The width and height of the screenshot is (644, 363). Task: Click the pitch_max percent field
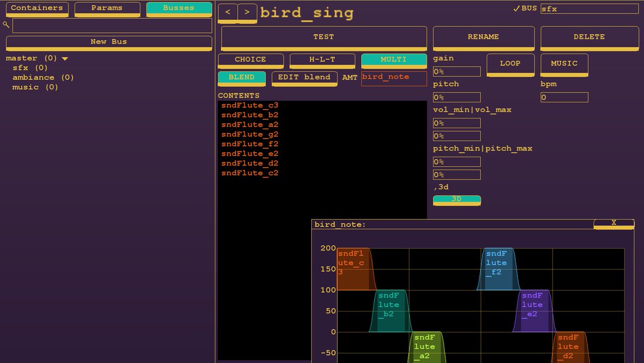point(457,174)
